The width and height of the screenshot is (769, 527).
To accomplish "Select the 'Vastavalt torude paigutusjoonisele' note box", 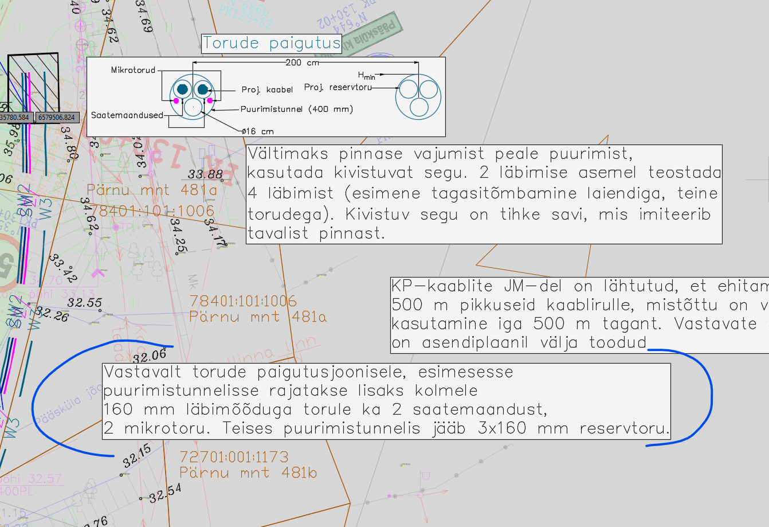I will tap(386, 401).
